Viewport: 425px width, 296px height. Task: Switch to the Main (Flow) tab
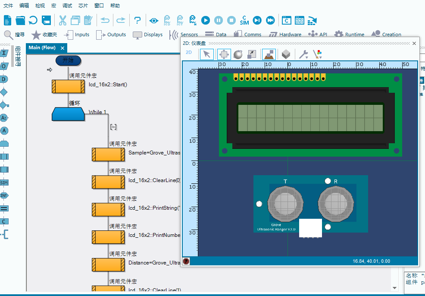click(x=42, y=48)
